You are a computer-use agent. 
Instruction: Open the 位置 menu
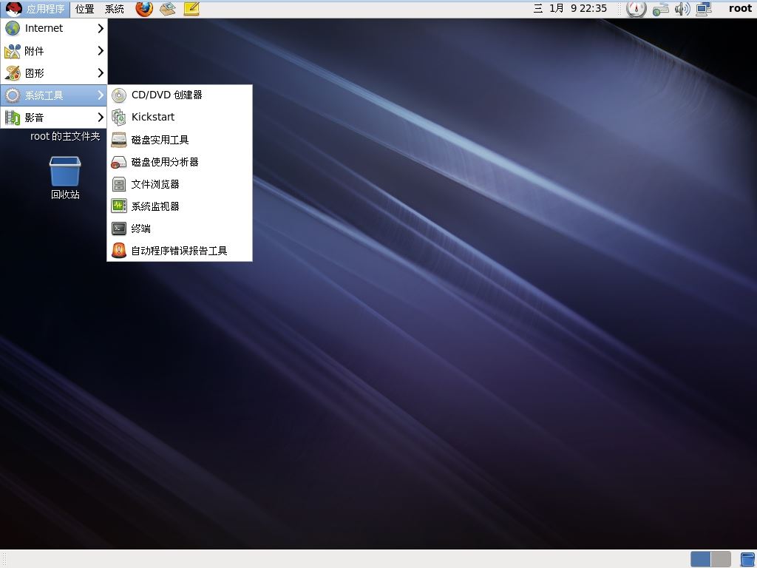click(85, 9)
